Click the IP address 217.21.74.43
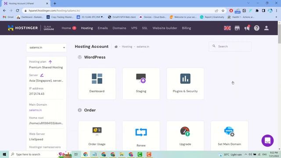 coord(37,93)
